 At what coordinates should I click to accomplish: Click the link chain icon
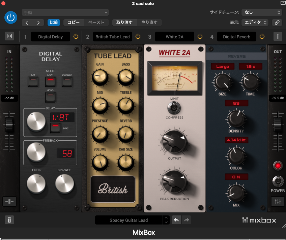coord(277,23)
